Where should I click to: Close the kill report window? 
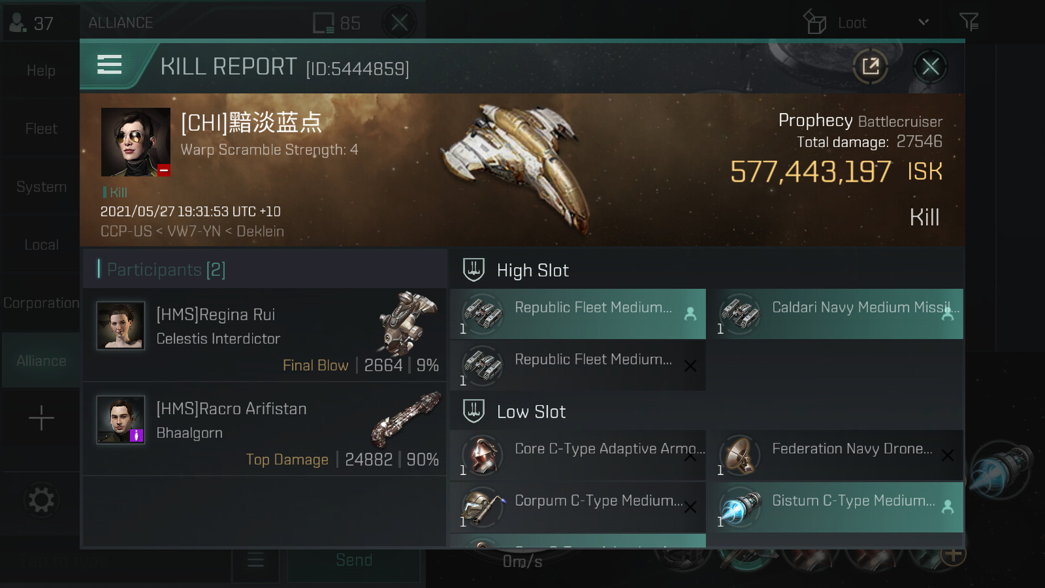[x=930, y=66]
